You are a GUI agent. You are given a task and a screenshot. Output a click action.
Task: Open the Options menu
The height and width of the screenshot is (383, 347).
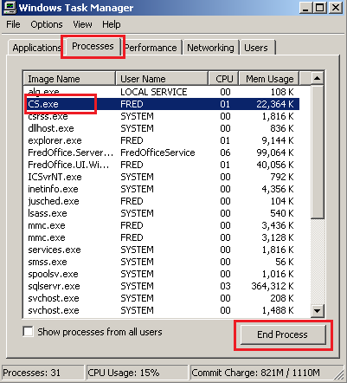[x=47, y=24]
